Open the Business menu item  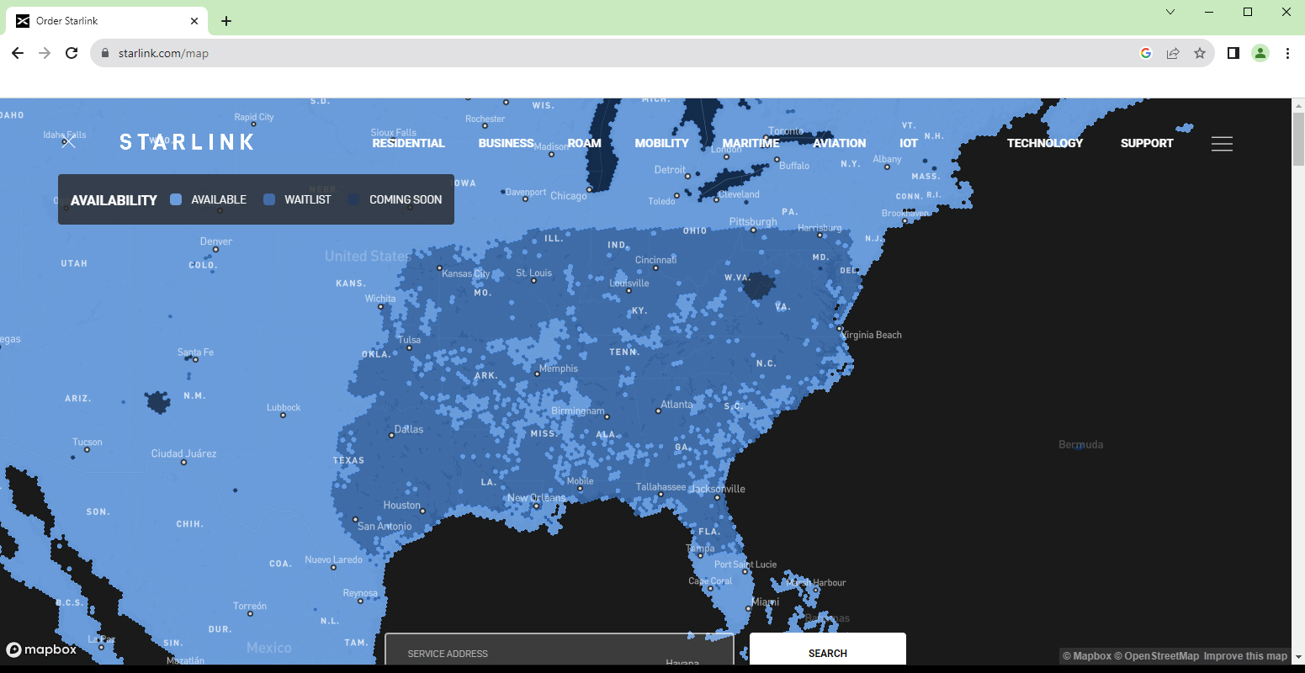point(506,143)
